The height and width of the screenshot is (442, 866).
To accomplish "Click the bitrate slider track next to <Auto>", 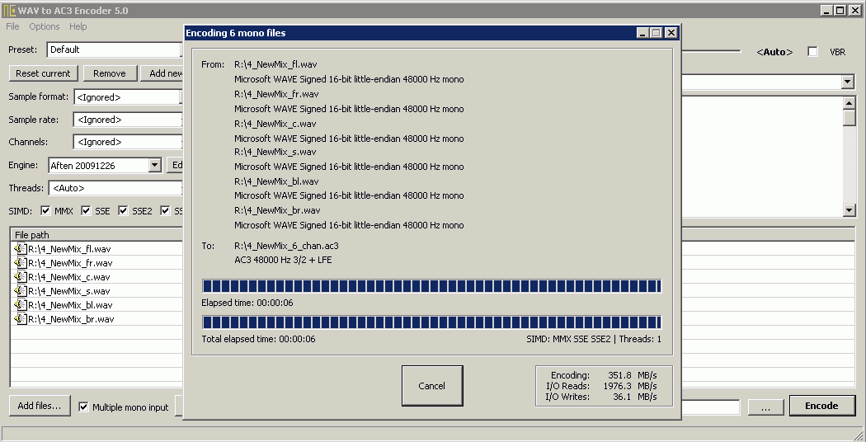I will (711, 51).
